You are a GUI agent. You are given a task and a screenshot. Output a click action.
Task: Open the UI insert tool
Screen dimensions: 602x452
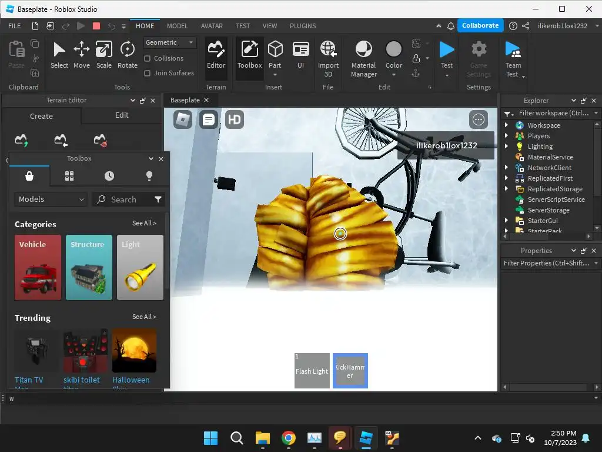click(300, 55)
